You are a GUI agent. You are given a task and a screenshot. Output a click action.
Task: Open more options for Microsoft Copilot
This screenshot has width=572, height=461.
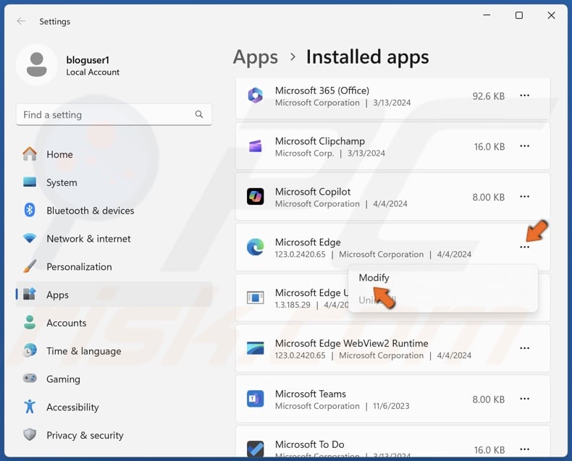pos(524,197)
